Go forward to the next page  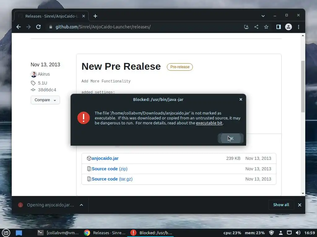(x=28, y=27)
